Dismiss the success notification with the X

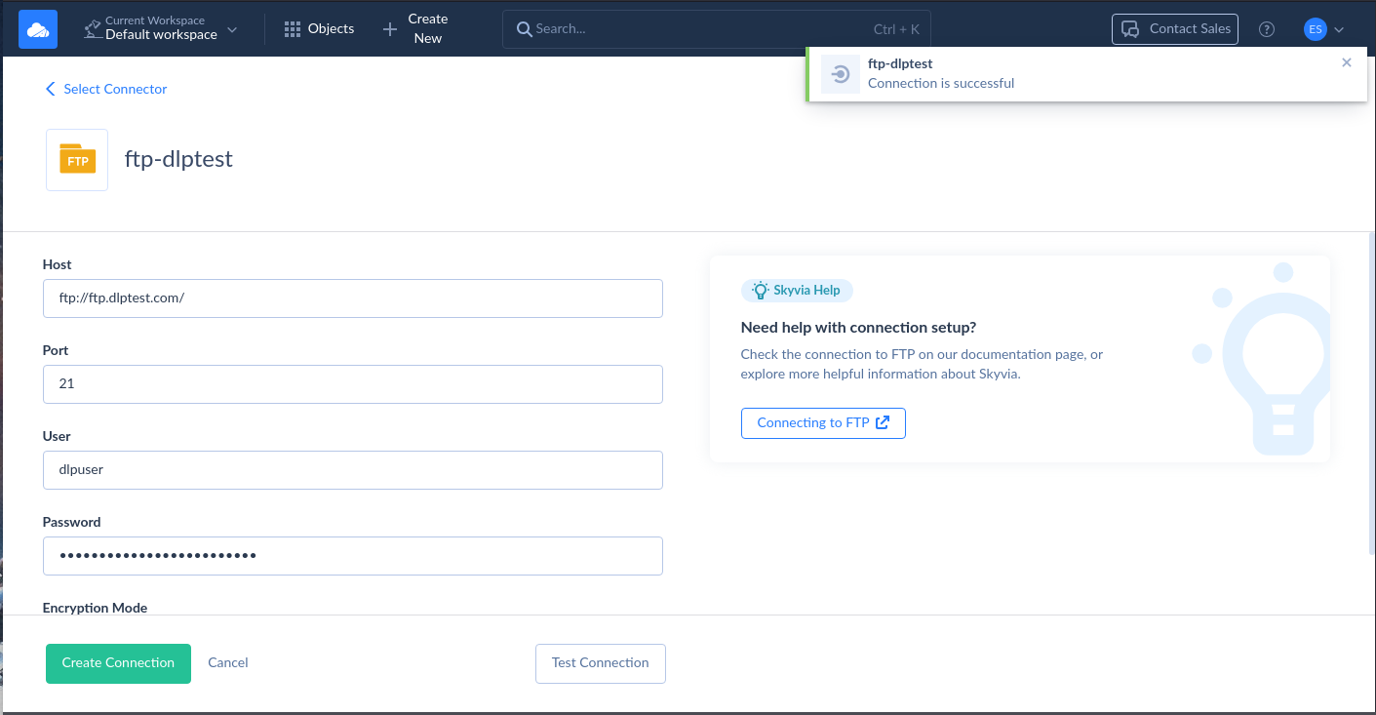[x=1347, y=61]
